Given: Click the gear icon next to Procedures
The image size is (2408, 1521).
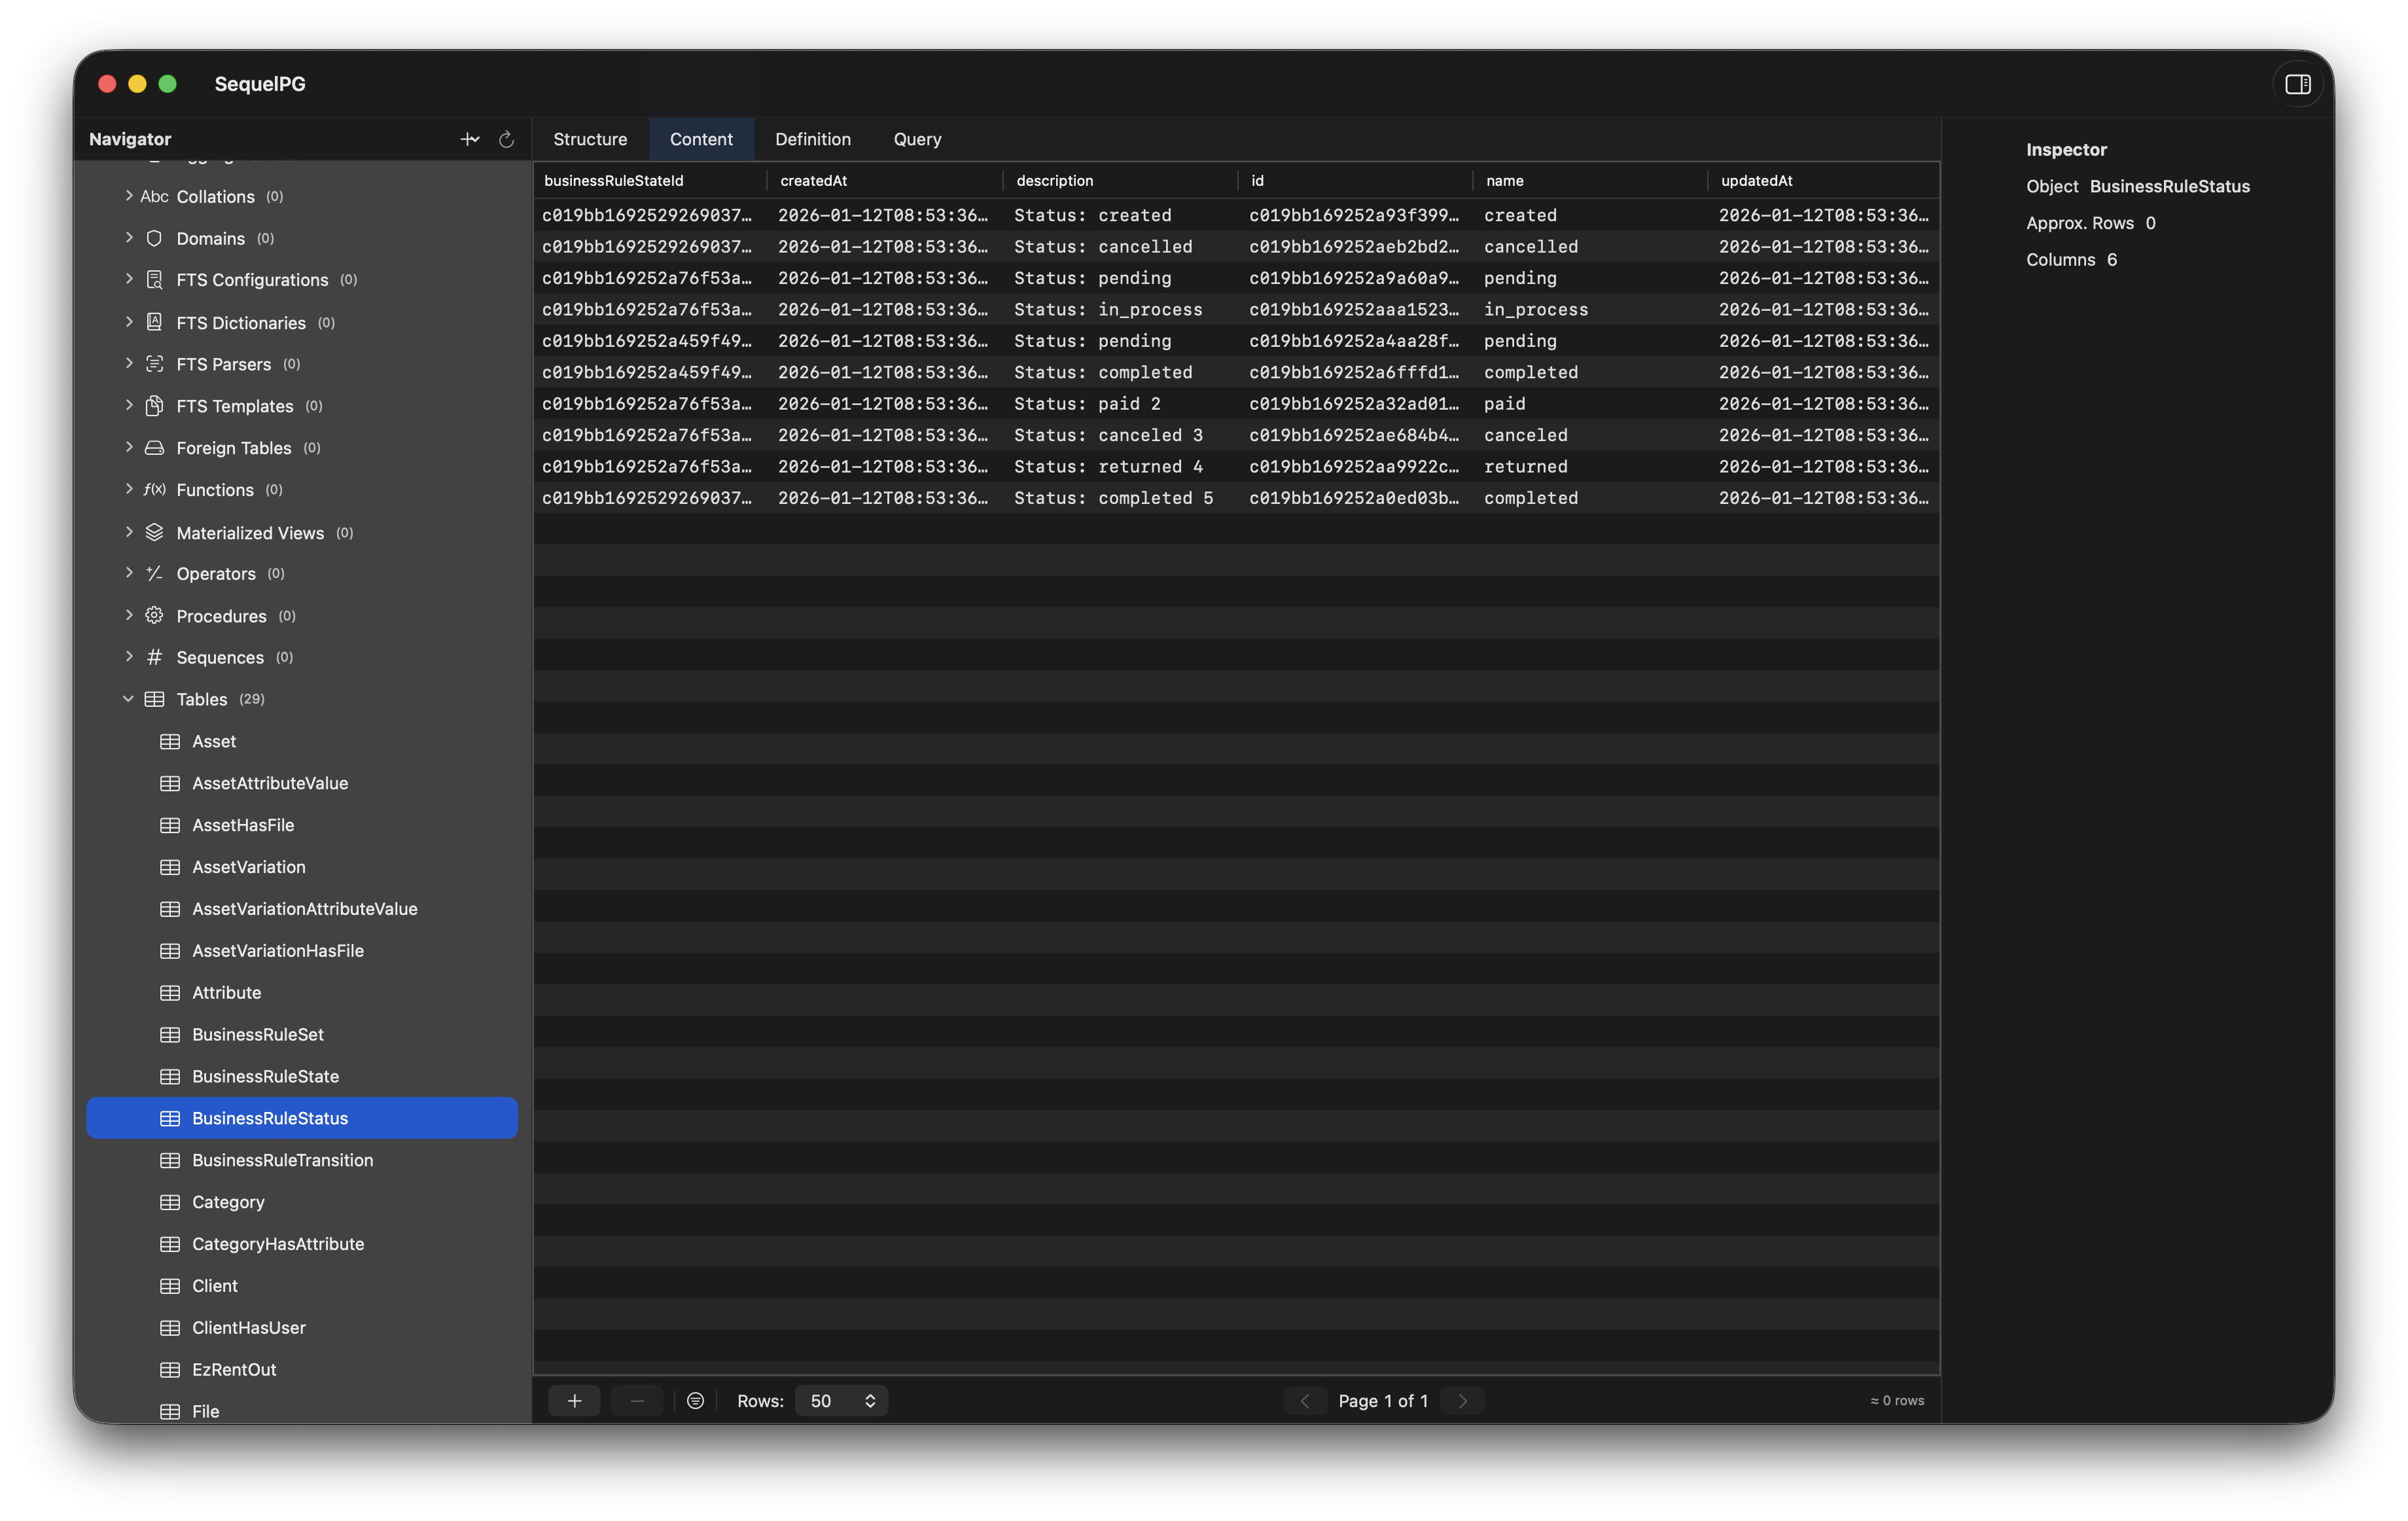Looking at the screenshot, I should pyautogui.click(x=153, y=616).
